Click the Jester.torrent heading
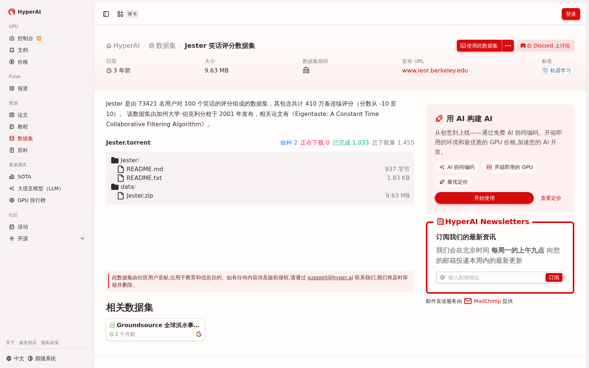589x368 pixels. tap(128, 142)
